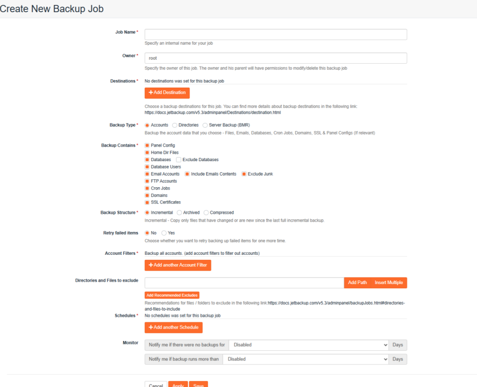Click the Job Name input field
This screenshot has height=387, width=477.
276,34
